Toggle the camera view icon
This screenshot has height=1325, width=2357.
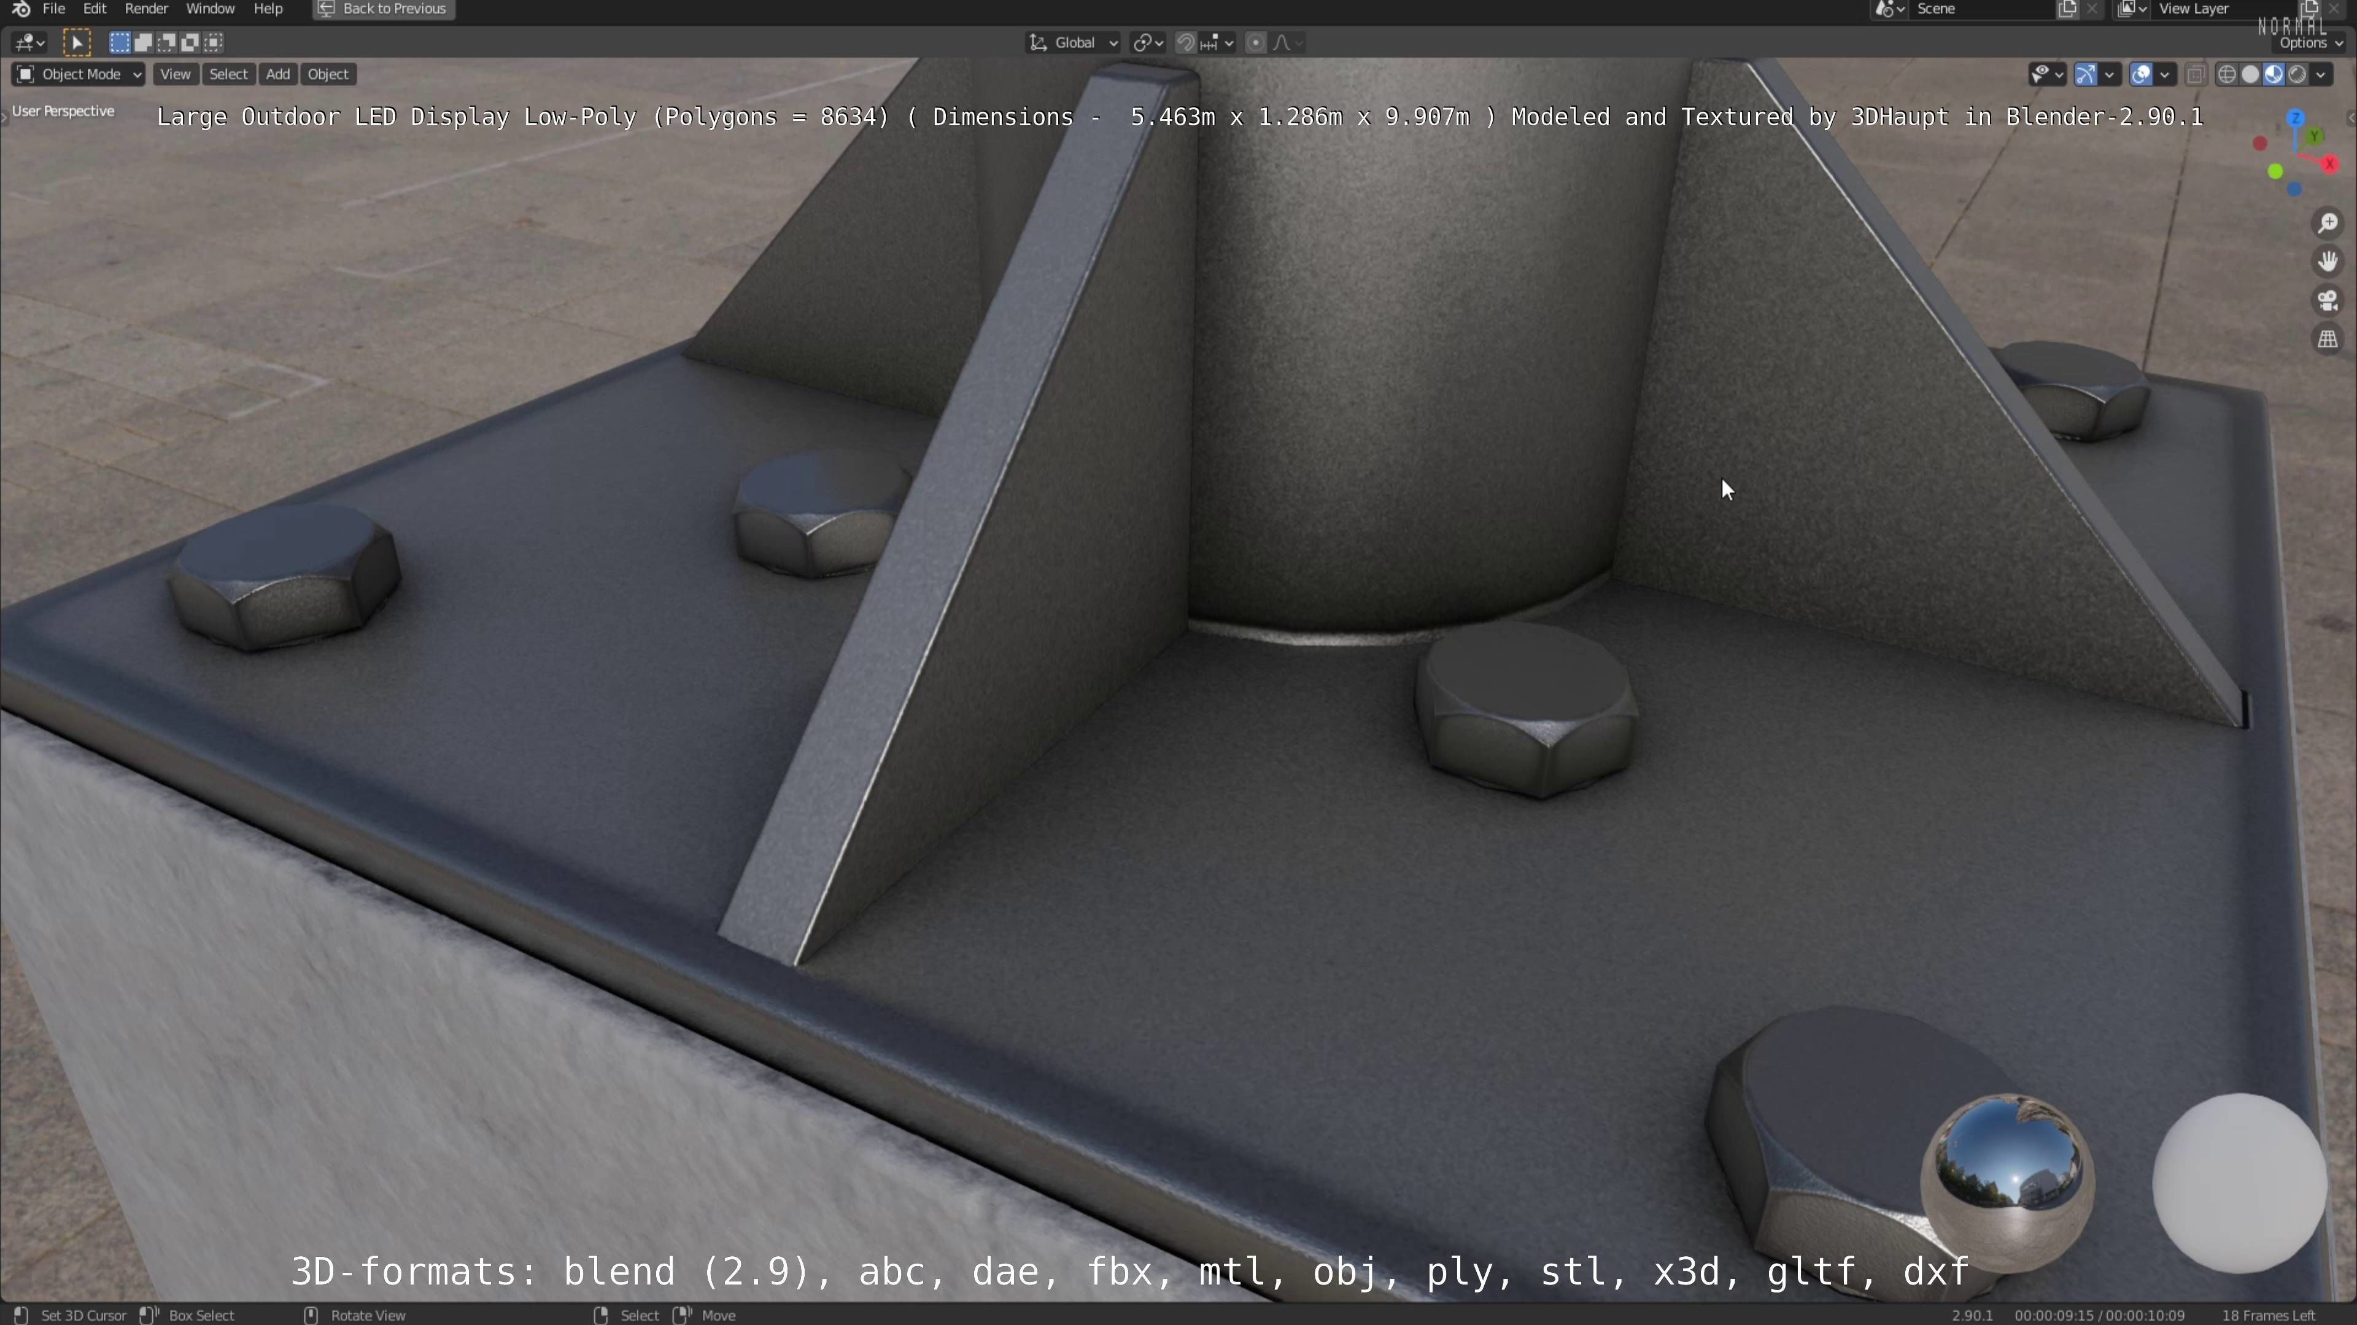(2329, 301)
